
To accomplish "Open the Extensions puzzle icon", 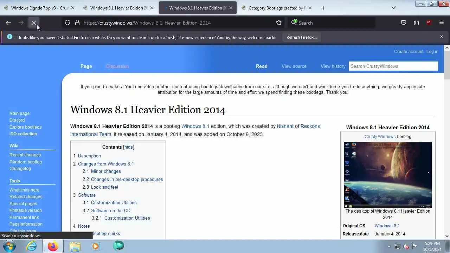I will [x=416, y=23].
